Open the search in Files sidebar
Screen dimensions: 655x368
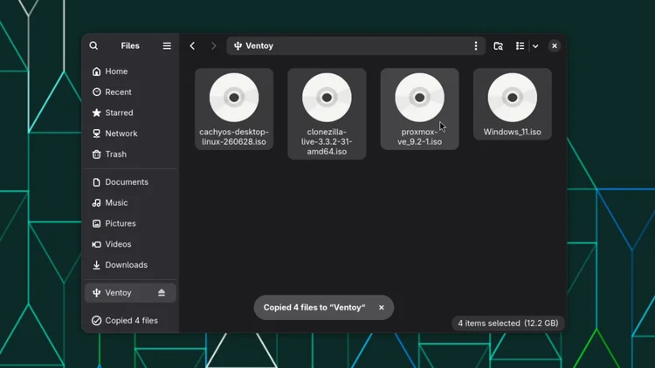[x=93, y=46]
